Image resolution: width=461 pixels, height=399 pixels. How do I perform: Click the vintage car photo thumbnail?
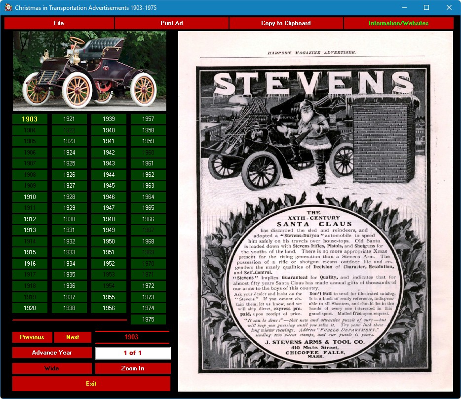click(89, 71)
